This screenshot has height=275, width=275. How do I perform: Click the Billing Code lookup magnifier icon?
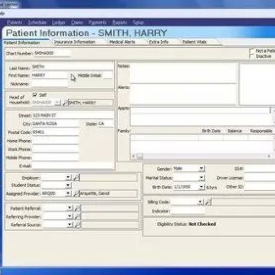click(208, 202)
